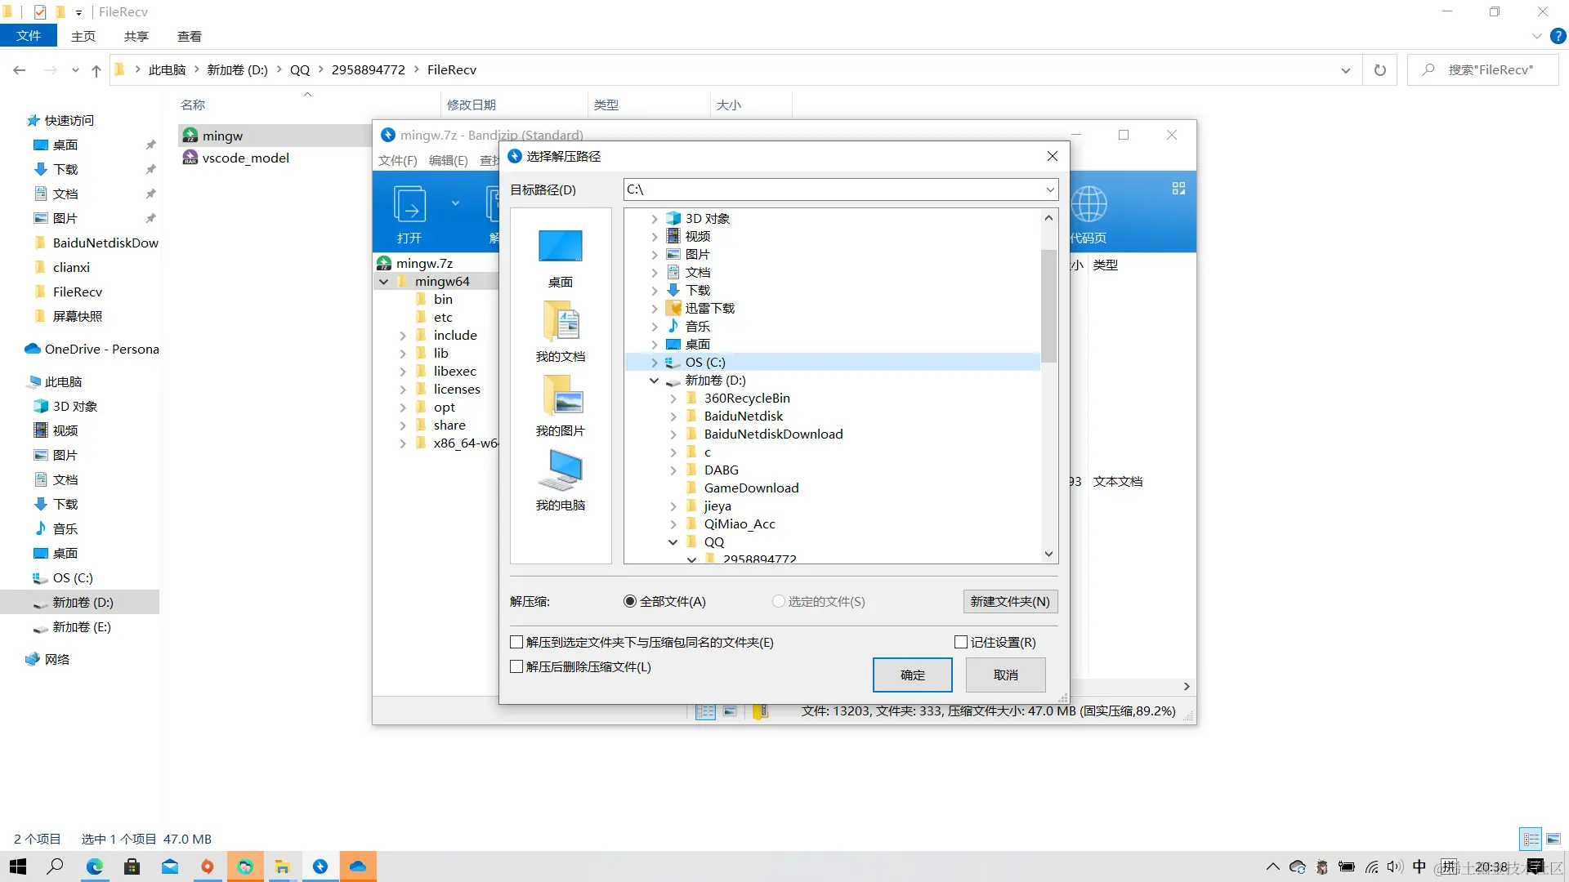Click the Code Page globe icon
Viewport: 1569px width, 882px height.
tap(1088, 205)
